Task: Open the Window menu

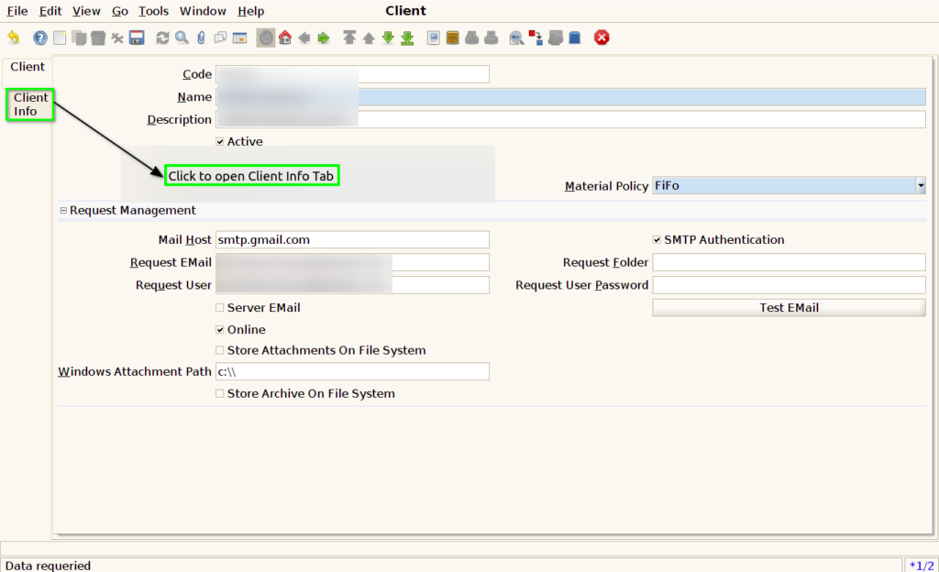Action: pyautogui.click(x=203, y=11)
